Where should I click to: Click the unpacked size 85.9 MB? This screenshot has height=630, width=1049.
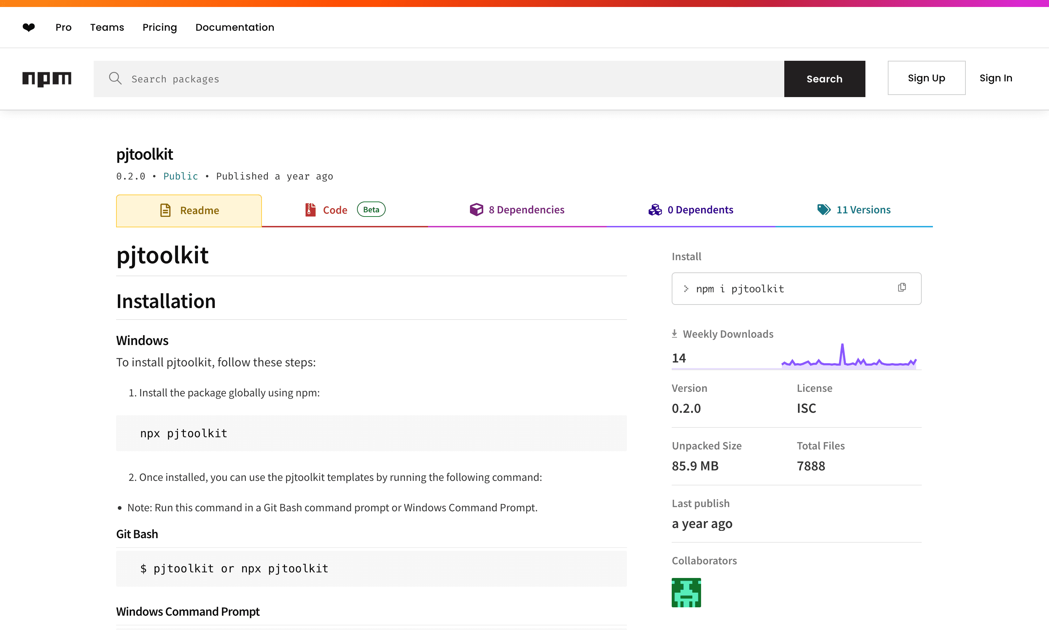(695, 466)
